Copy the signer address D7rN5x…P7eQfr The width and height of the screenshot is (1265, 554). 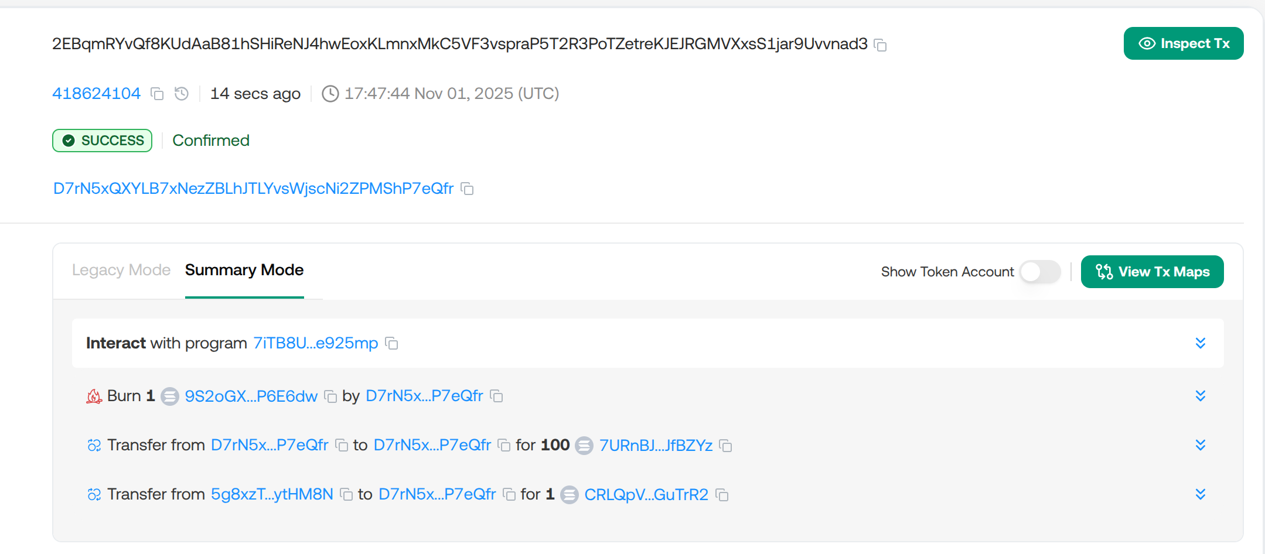click(x=467, y=189)
